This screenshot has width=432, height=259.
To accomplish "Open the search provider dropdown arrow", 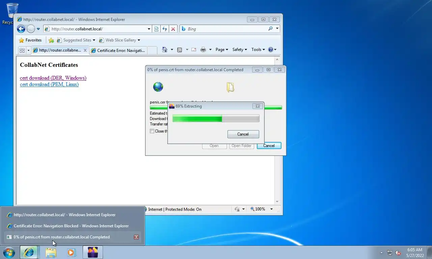I will (x=277, y=29).
